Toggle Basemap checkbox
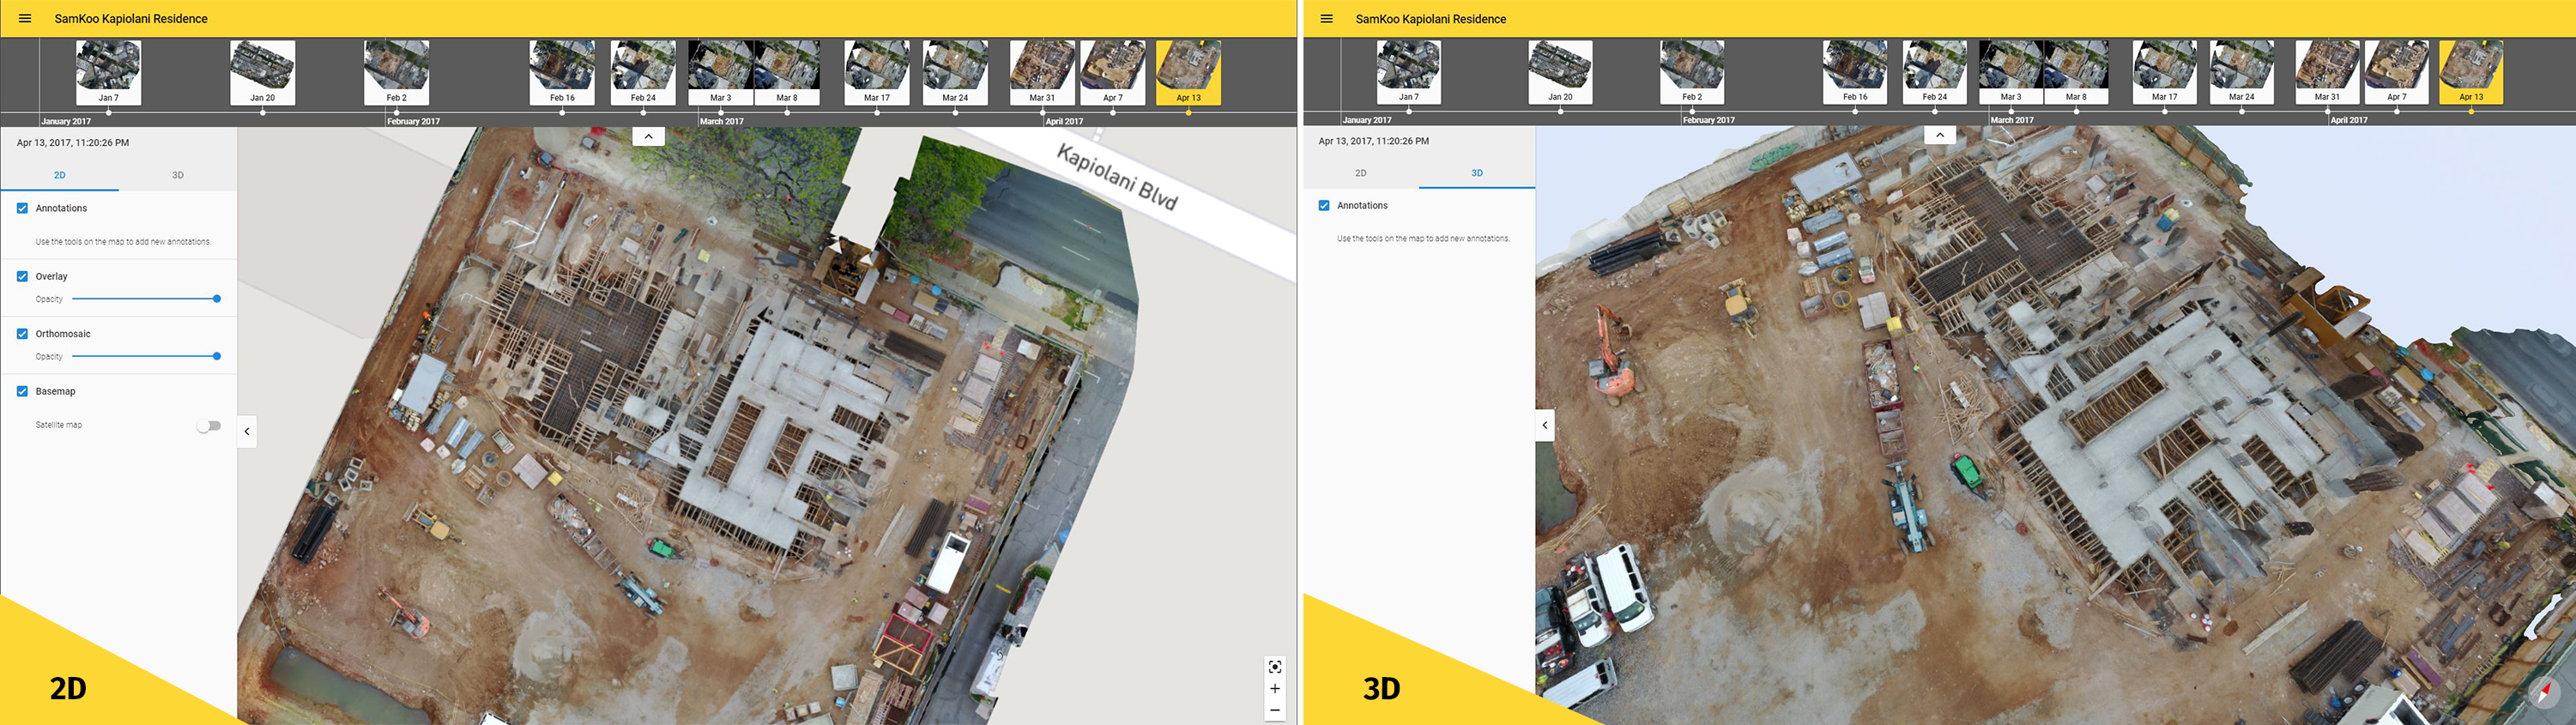2576x725 pixels. [x=22, y=391]
